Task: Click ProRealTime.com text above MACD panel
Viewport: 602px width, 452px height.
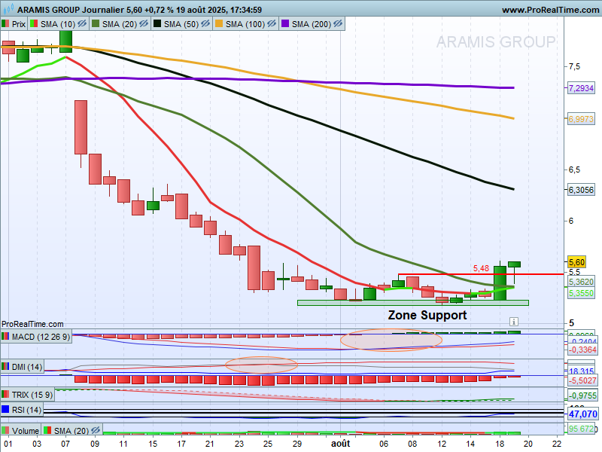Action: pyautogui.click(x=32, y=324)
